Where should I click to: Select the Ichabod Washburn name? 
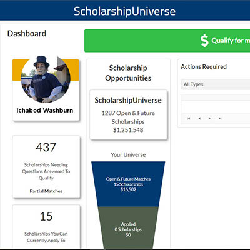45,111
